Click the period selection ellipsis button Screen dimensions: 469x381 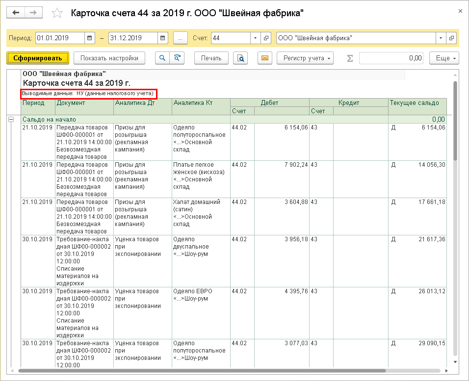pos(181,38)
